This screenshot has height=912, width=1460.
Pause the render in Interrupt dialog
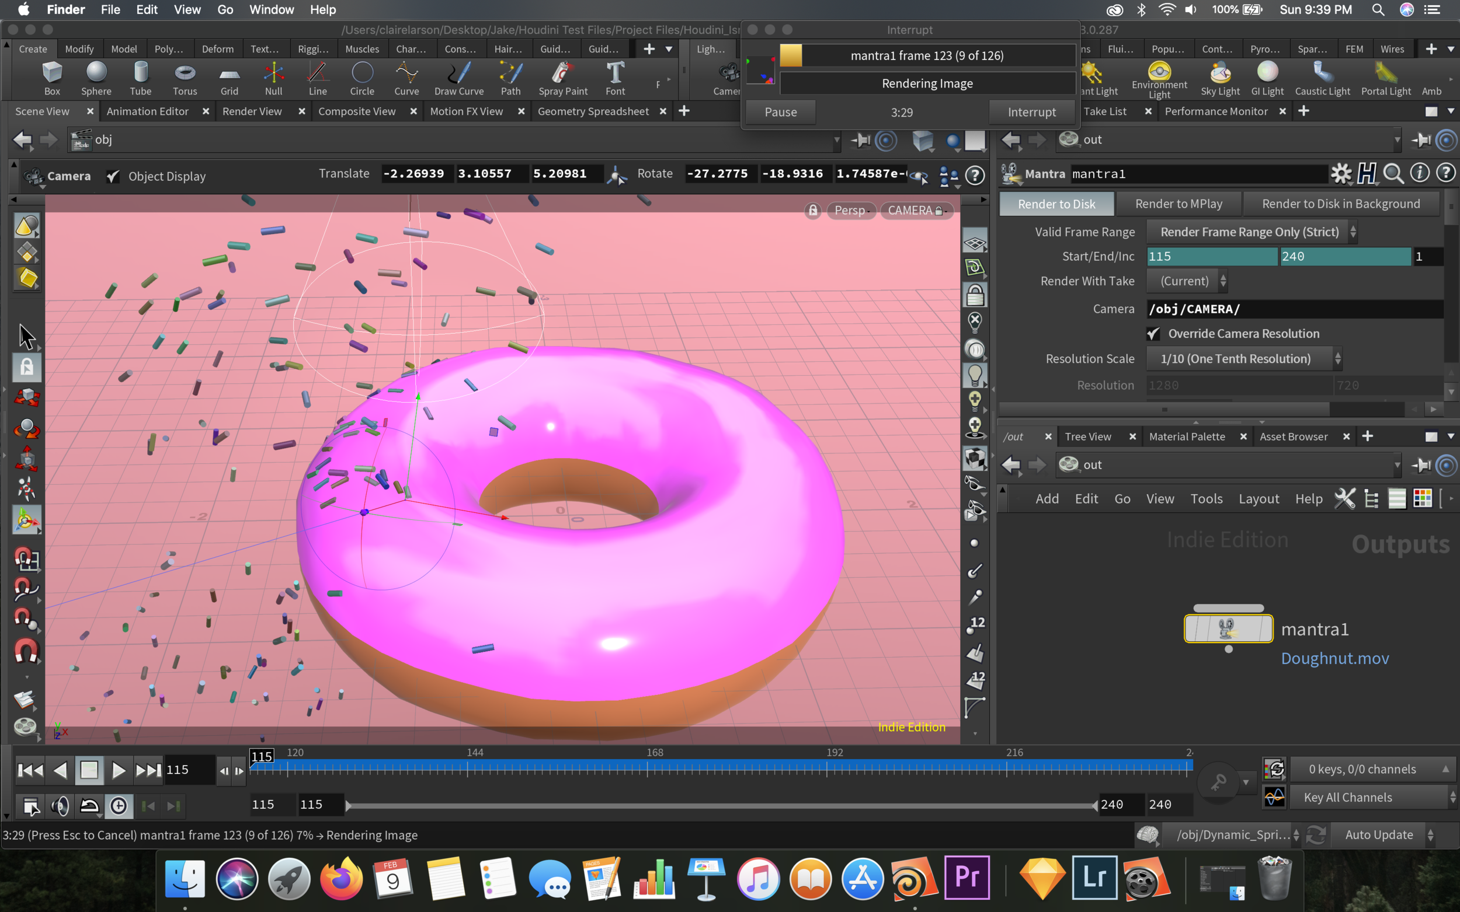780,112
